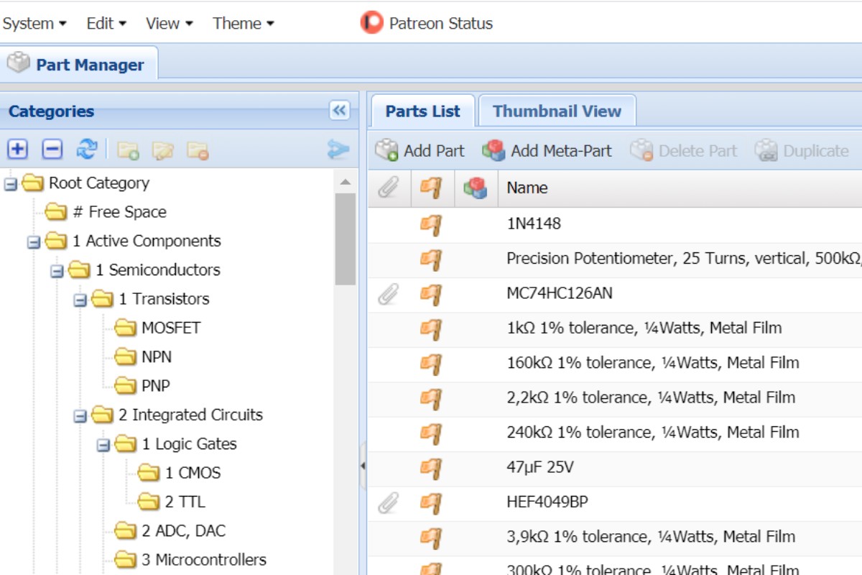Collapse the 1 Transistors node
This screenshot has height=575, width=862.
click(x=80, y=300)
